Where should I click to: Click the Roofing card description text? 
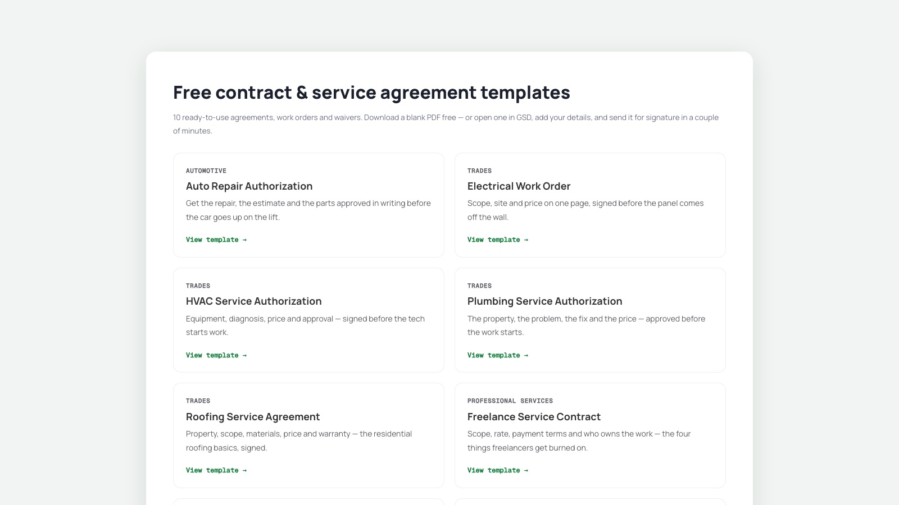[x=299, y=440]
